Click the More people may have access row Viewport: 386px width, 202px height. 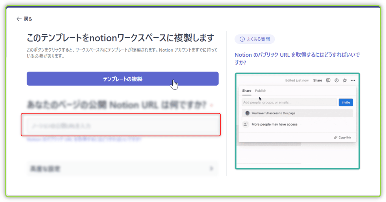297,124
